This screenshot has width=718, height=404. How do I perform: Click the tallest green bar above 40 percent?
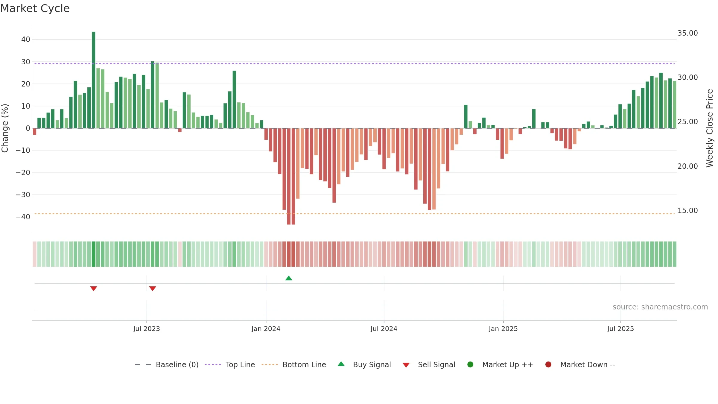(x=94, y=80)
